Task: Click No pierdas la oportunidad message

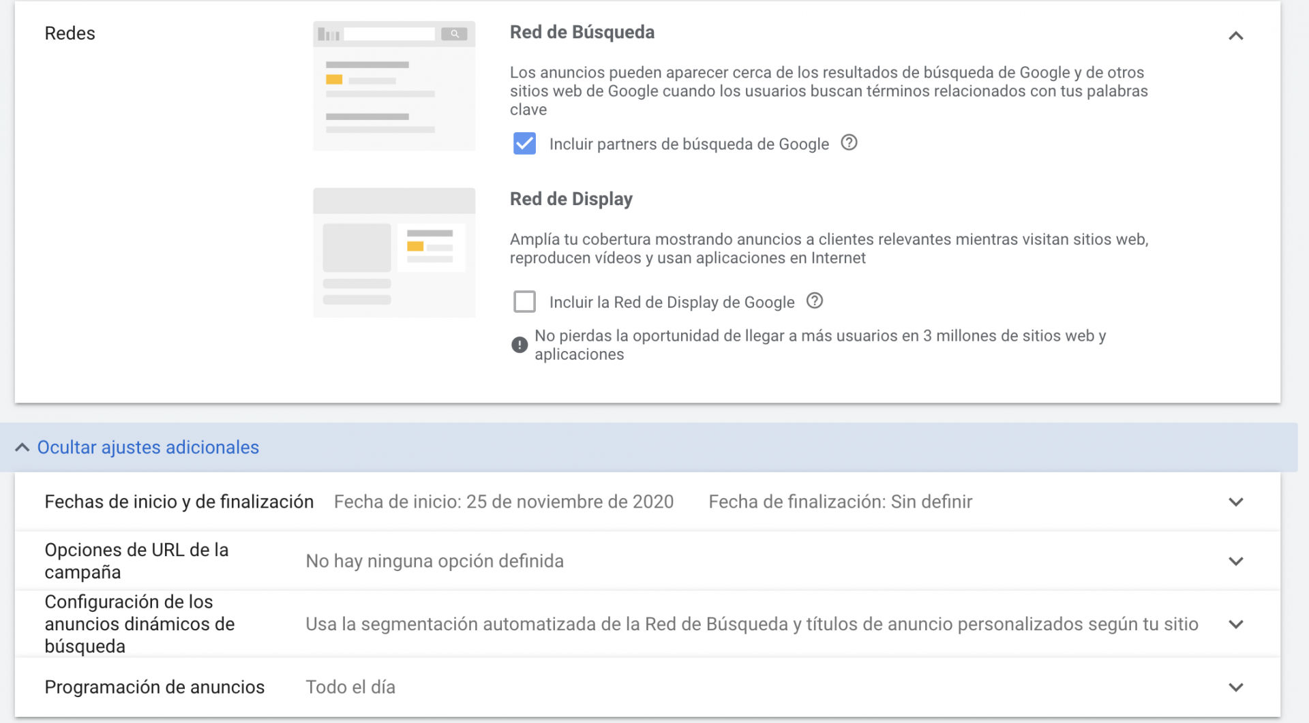Action: coord(820,345)
